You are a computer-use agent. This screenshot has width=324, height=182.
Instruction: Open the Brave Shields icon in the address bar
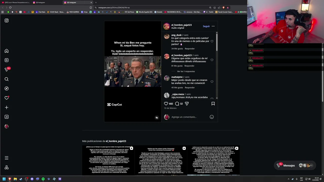tap(223, 8)
